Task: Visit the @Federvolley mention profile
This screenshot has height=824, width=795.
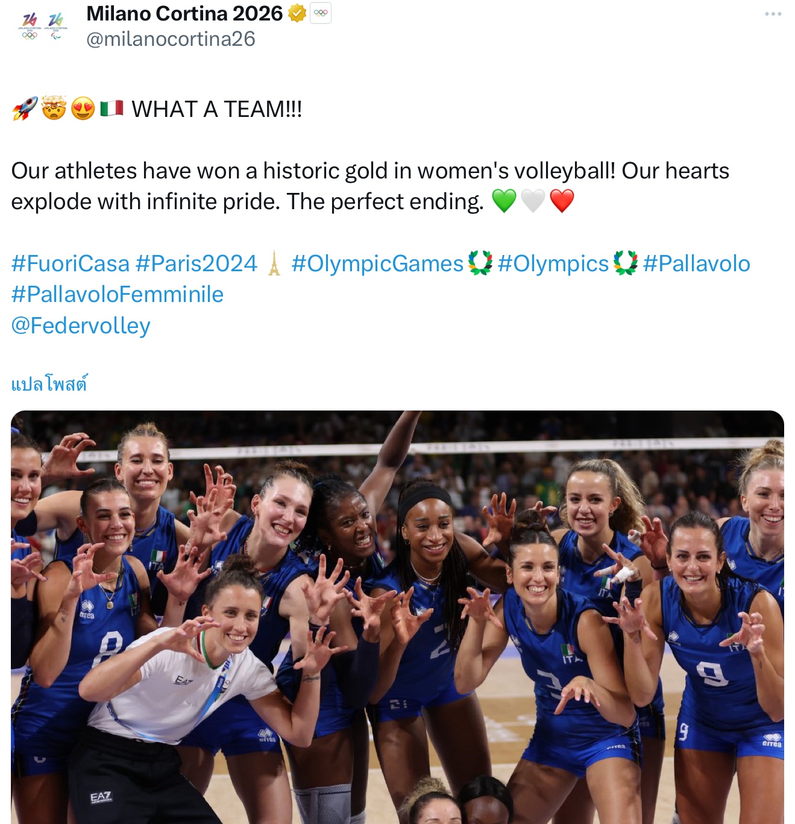Action: (x=81, y=326)
